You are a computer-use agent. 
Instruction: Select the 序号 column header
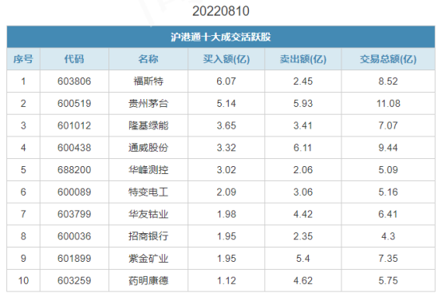pos(23,59)
